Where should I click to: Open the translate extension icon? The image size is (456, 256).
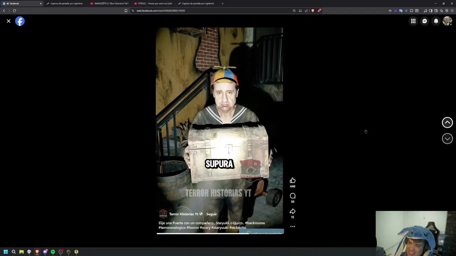pos(401,11)
